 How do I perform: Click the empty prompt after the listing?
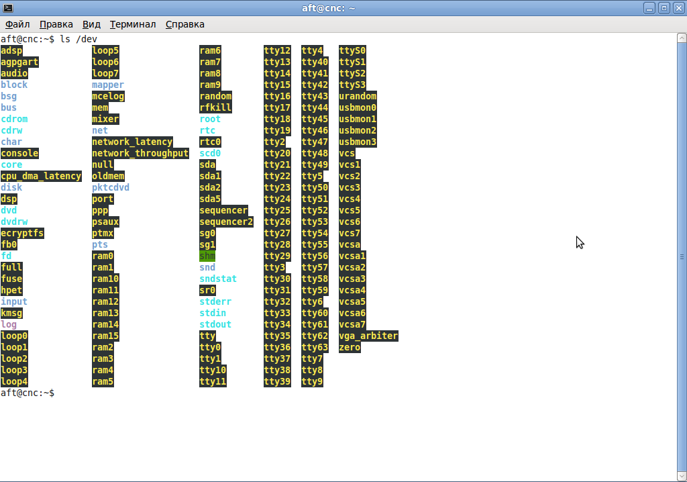pos(28,393)
